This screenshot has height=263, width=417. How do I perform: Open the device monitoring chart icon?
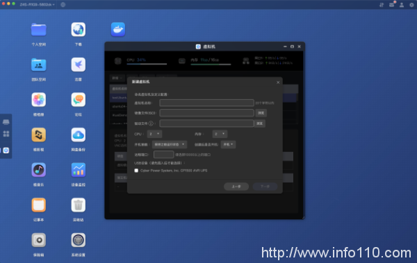(78, 170)
